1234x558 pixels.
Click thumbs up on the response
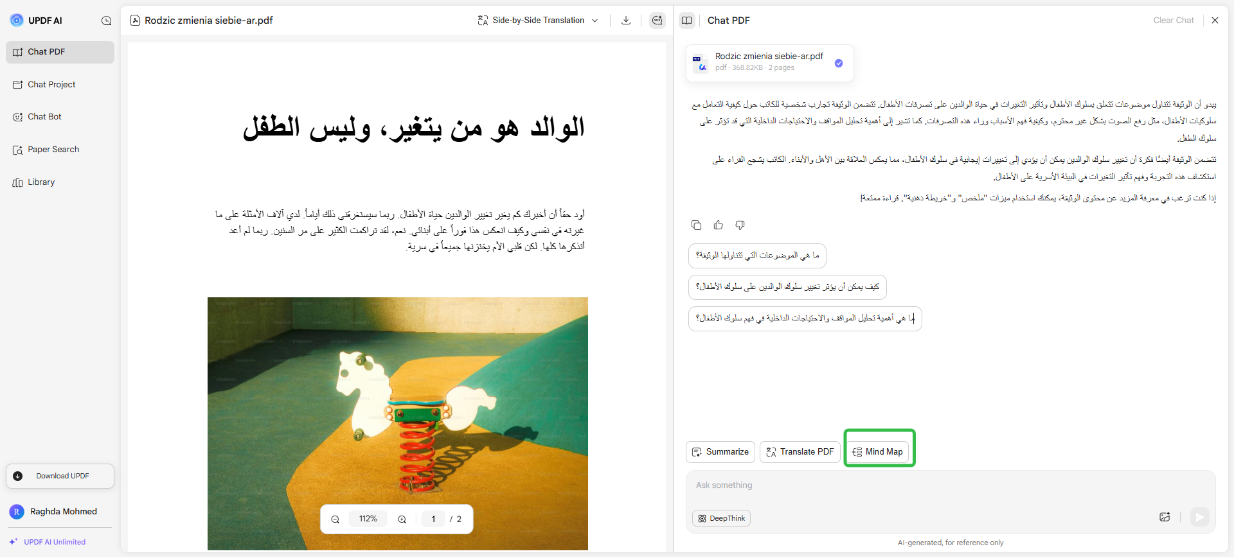pos(718,225)
